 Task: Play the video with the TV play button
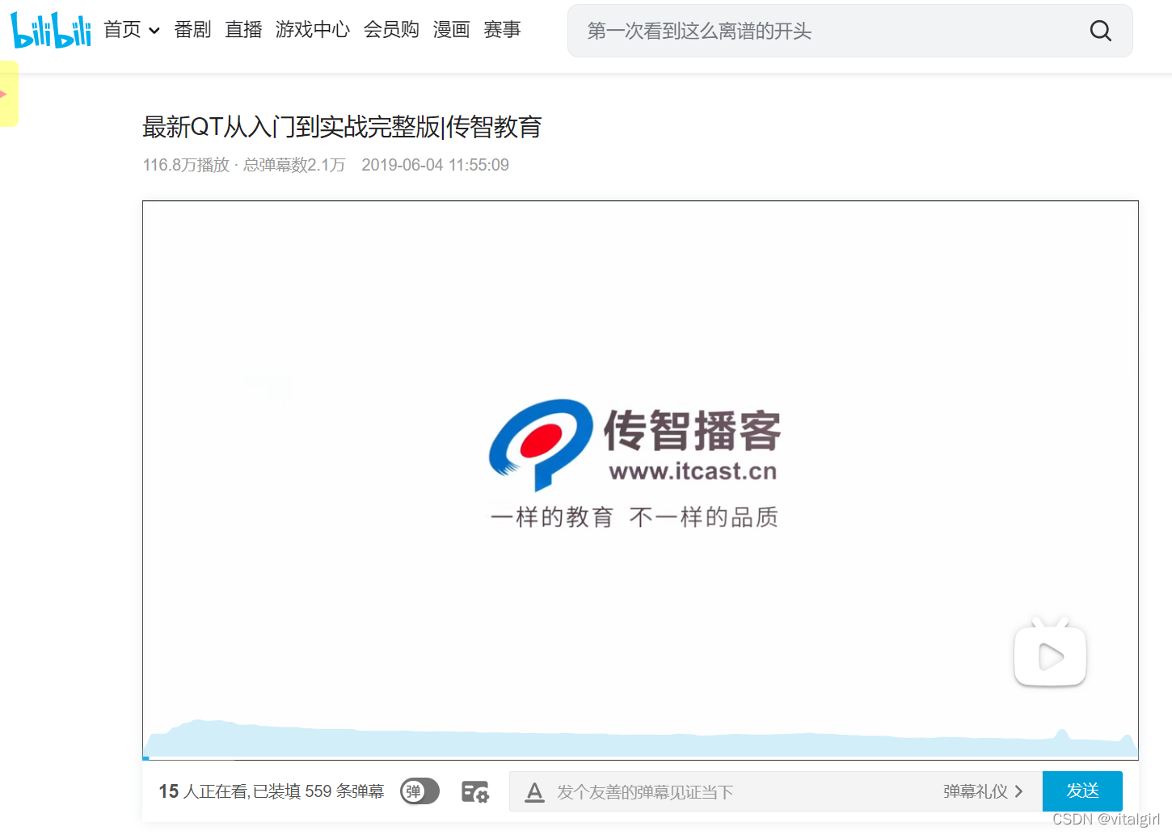point(1050,653)
